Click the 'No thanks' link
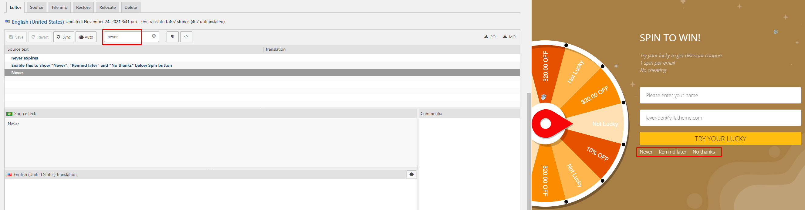The height and width of the screenshot is (210, 805). point(703,152)
